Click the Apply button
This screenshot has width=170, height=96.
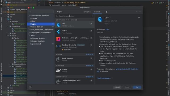(127, 87)
